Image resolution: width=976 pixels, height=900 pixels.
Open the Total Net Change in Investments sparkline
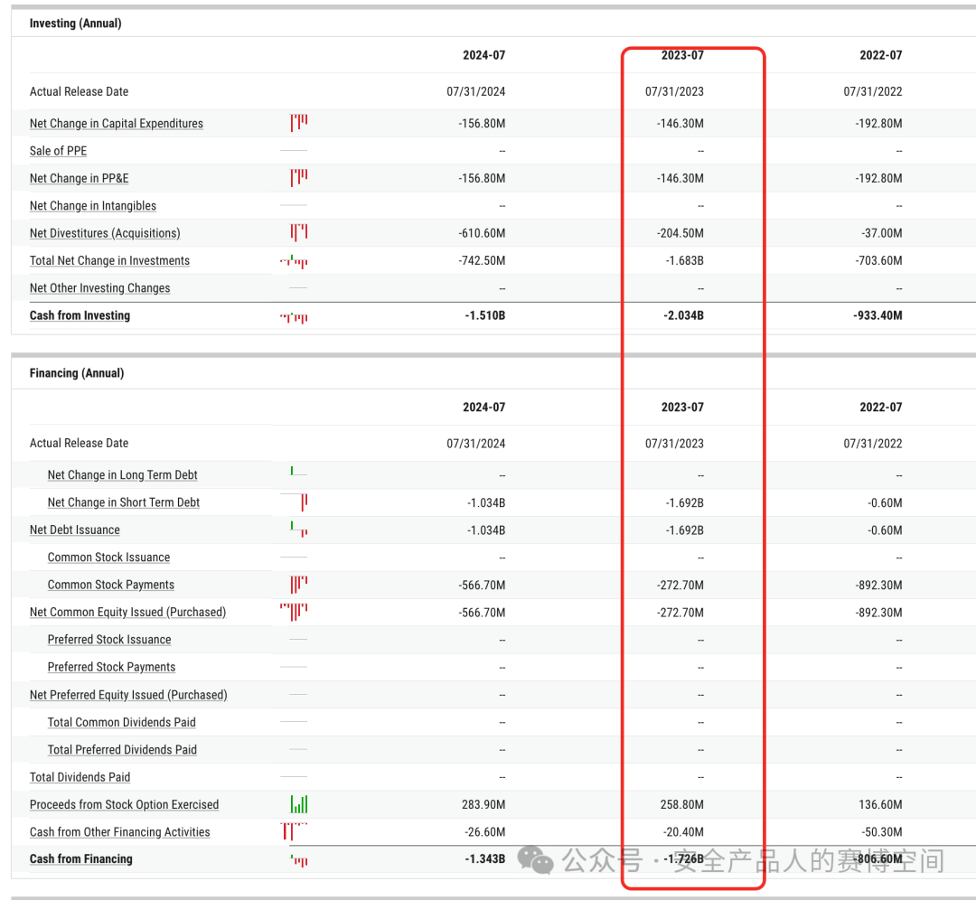click(294, 261)
